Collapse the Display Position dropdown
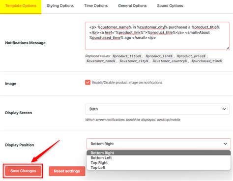The width and height of the screenshot is (233, 181). [x=158, y=144]
